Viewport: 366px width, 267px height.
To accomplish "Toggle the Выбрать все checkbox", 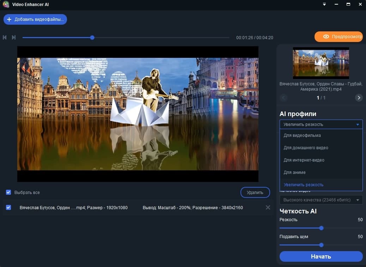I will (8, 192).
